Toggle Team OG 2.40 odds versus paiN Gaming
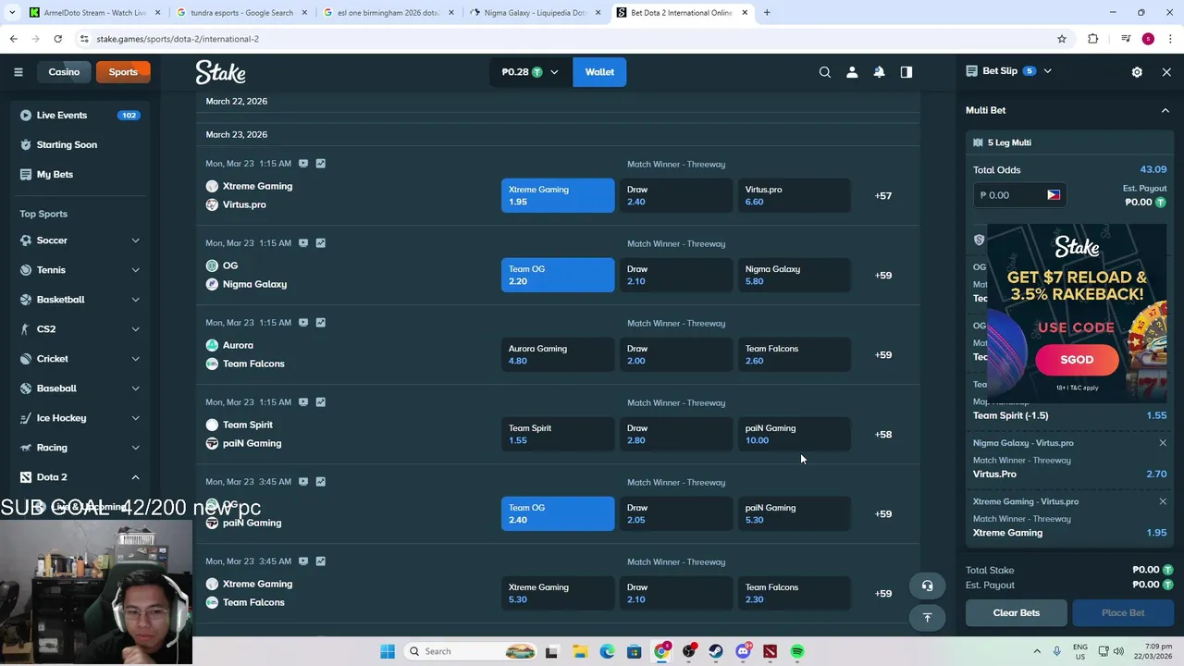 tap(558, 513)
